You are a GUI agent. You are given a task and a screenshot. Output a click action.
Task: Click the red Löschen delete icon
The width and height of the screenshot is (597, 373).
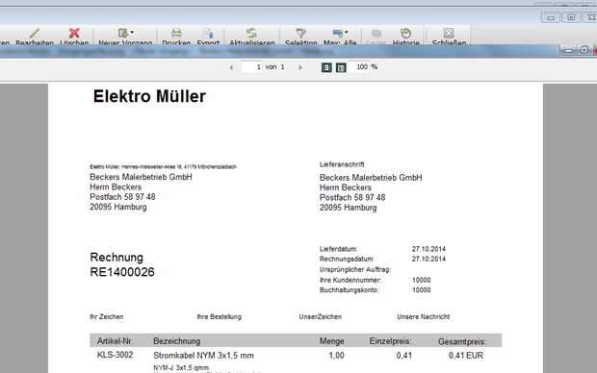(74, 33)
